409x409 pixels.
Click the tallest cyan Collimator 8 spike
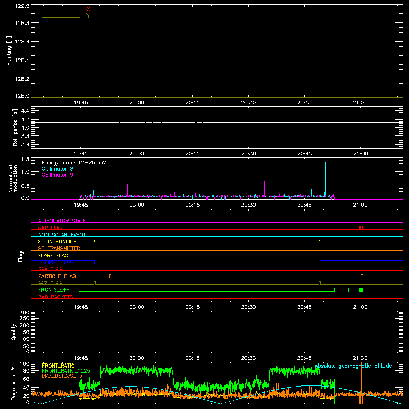pyautogui.click(x=325, y=178)
